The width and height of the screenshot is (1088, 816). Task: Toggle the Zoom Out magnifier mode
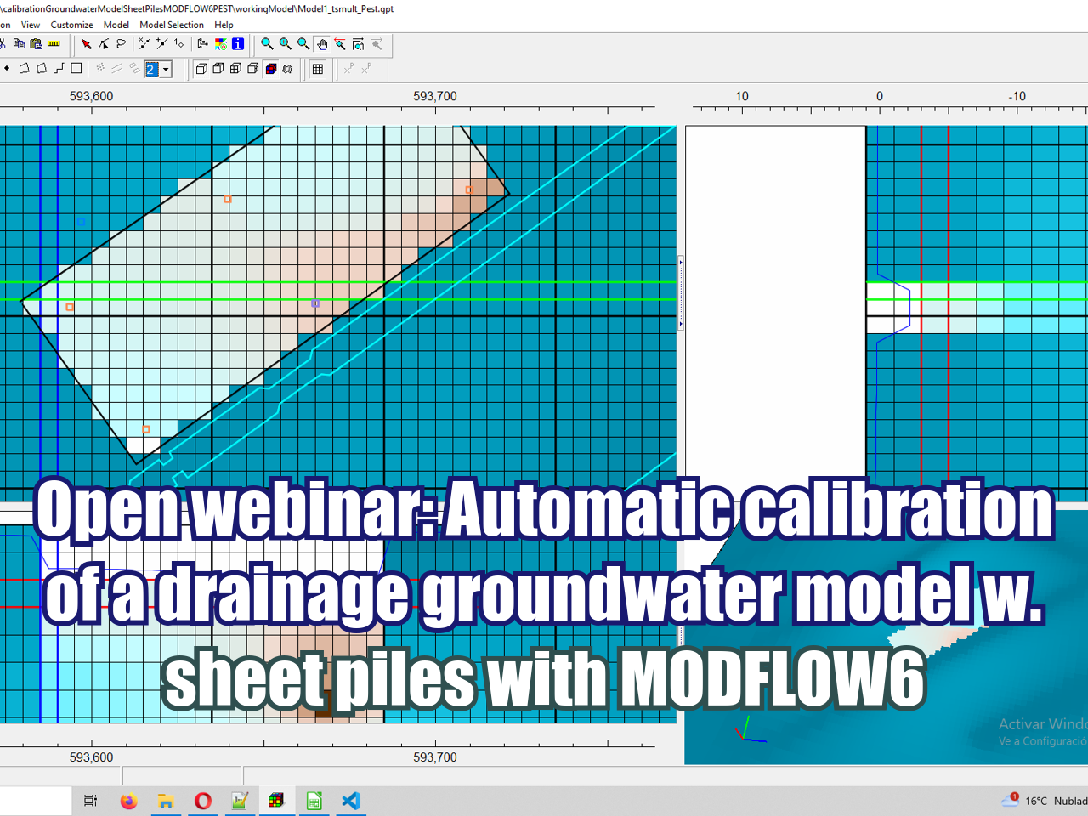pos(303,43)
